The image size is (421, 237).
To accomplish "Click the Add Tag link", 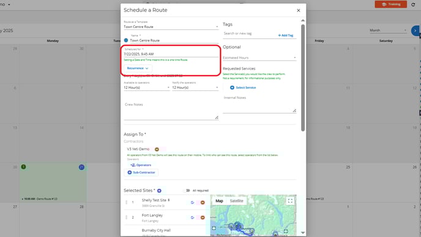I will pyautogui.click(x=286, y=35).
